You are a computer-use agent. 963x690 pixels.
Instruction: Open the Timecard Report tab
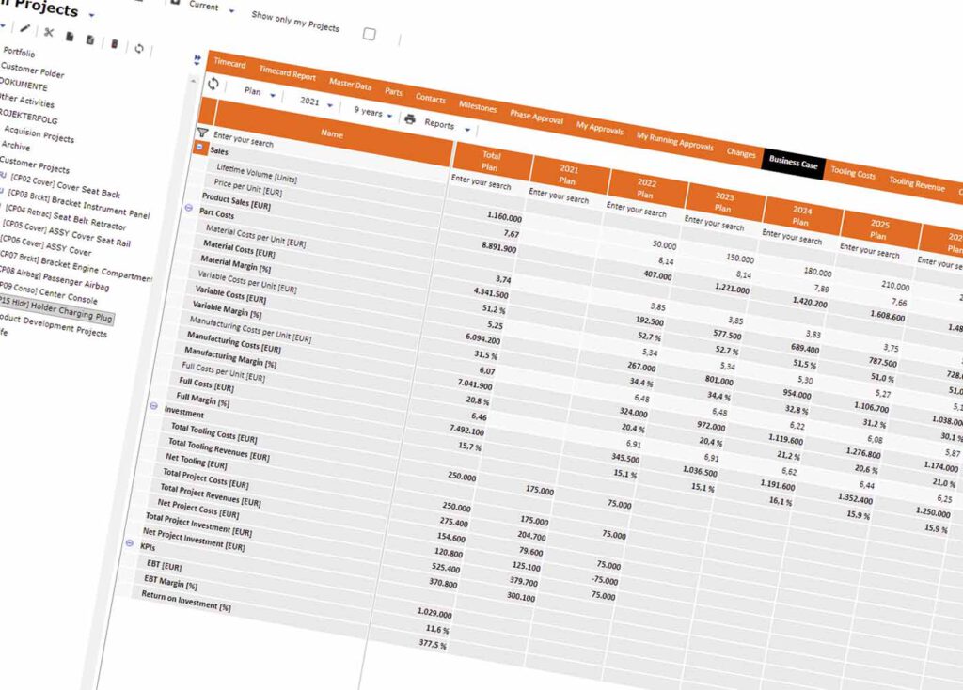(288, 74)
